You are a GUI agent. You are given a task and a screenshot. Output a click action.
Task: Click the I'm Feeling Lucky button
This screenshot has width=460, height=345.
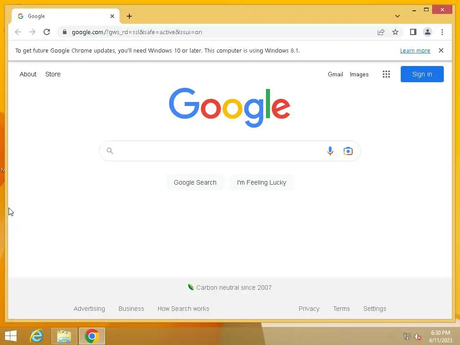coord(261,182)
